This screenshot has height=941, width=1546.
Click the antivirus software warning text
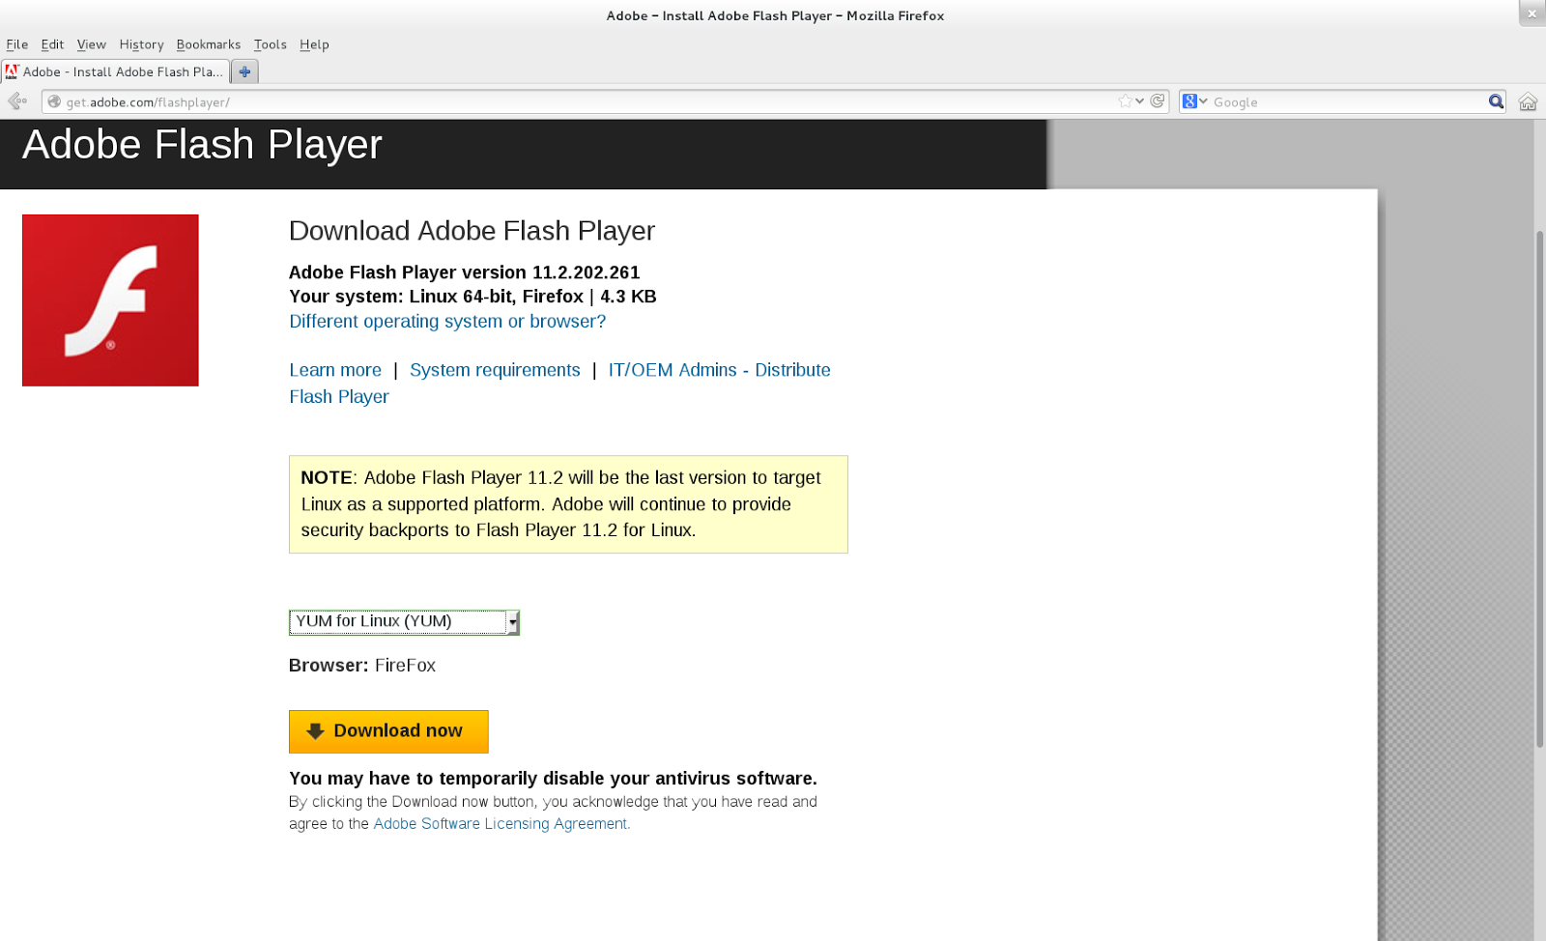click(553, 779)
